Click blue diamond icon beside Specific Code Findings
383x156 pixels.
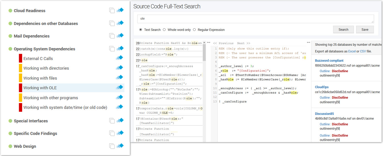pos(120,133)
